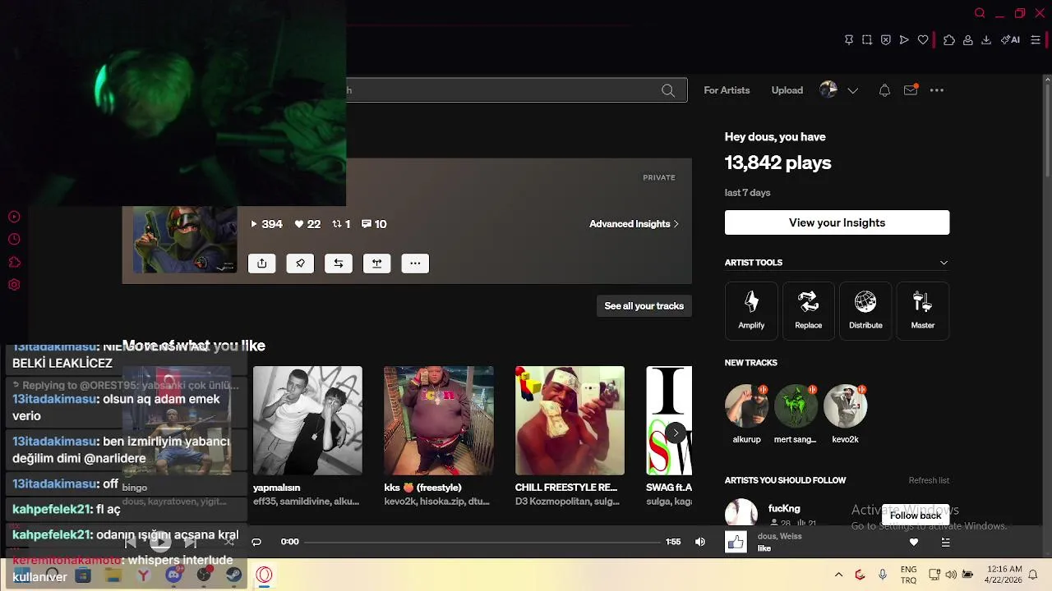The width and height of the screenshot is (1052, 591).
Task: Toggle repost on the track
Action: pos(339,263)
